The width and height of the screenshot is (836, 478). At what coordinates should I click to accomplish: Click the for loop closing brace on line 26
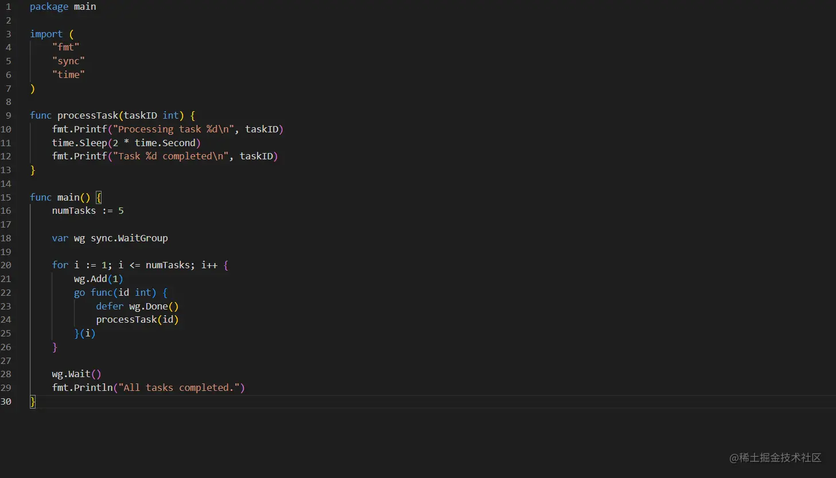55,347
